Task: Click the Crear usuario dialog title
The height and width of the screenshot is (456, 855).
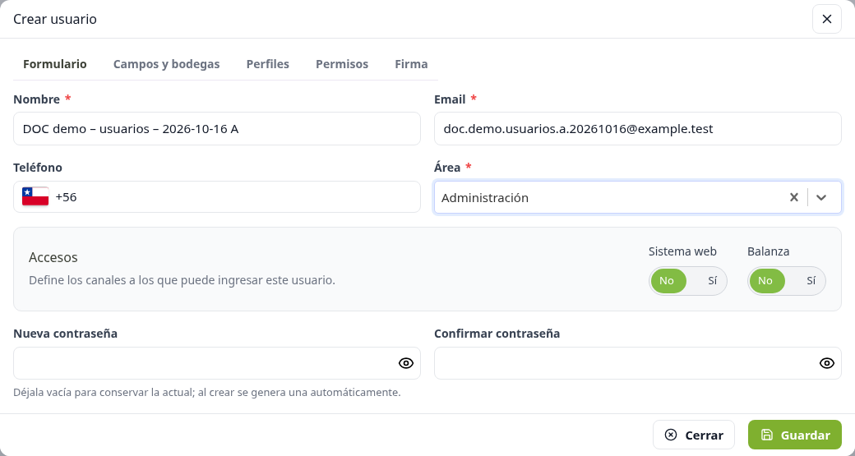Action: point(55,19)
